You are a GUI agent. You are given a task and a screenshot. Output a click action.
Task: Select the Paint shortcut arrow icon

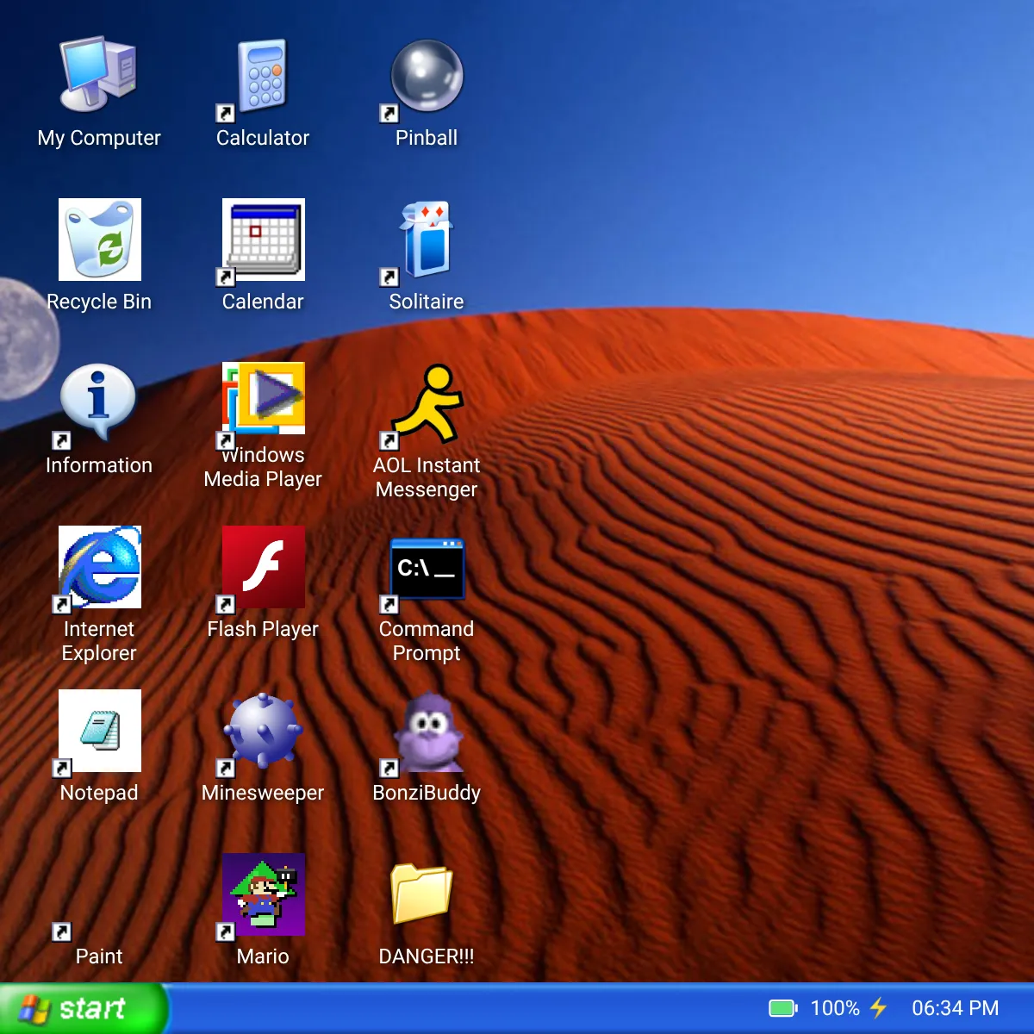pyautogui.click(x=62, y=931)
